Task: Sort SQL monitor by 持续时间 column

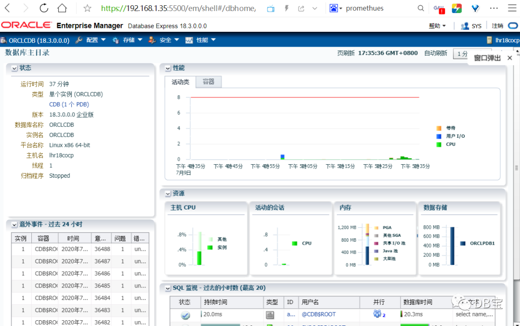Action: coord(232,302)
